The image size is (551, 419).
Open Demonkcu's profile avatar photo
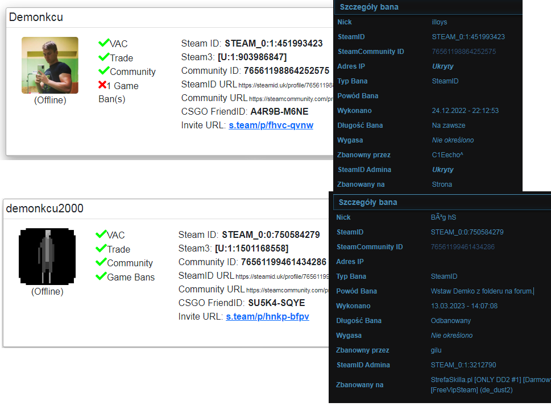point(50,65)
